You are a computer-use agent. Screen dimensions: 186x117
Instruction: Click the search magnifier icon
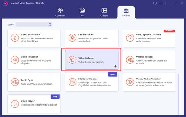click(50, 25)
